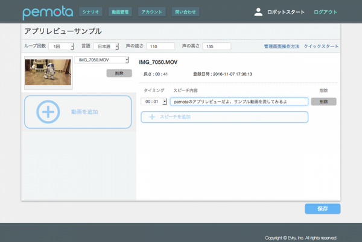The height and width of the screenshot is (242, 362).
Task: Expand the IMG_7050.MOV video selector
Action: 103,60
